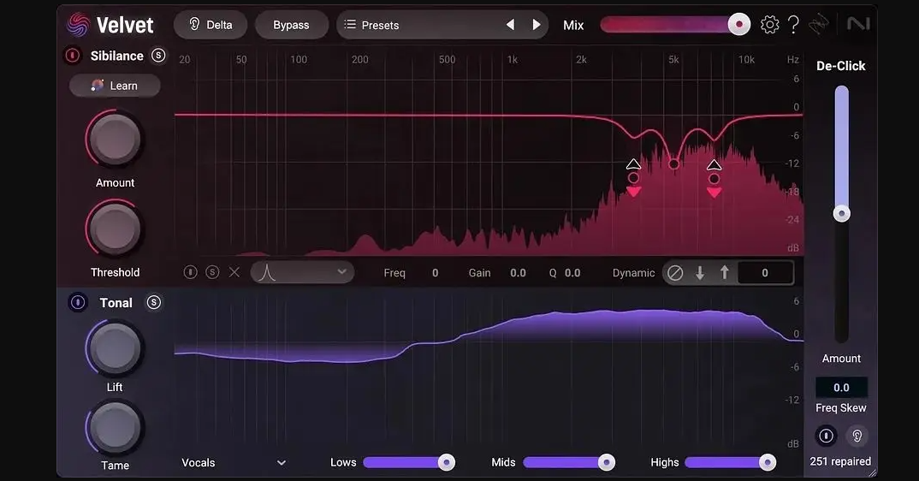Solo the Sibilance module
This screenshot has height=481, width=919.
pyautogui.click(x=158, y=55)
